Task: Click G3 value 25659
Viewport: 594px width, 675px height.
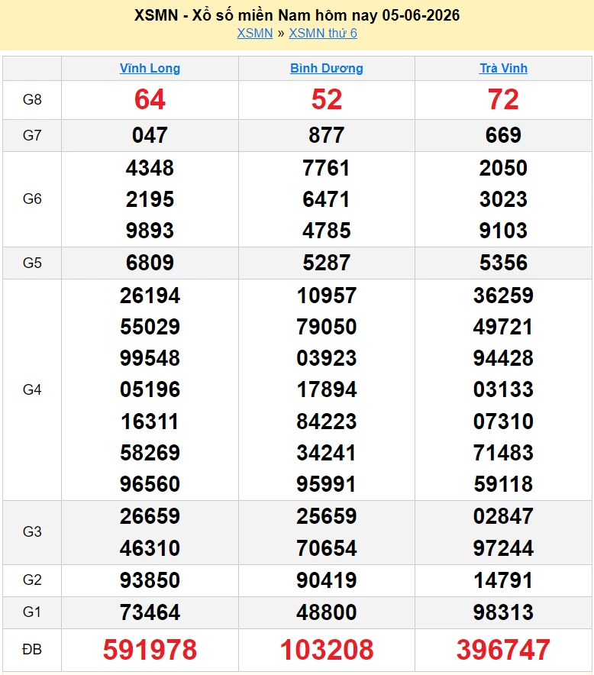Action: click(x=327, y=516)
